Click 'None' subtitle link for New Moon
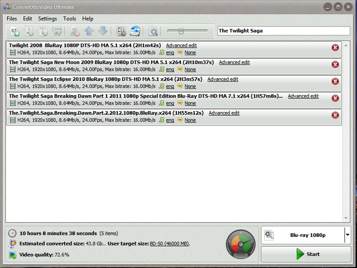 point(190,69)
